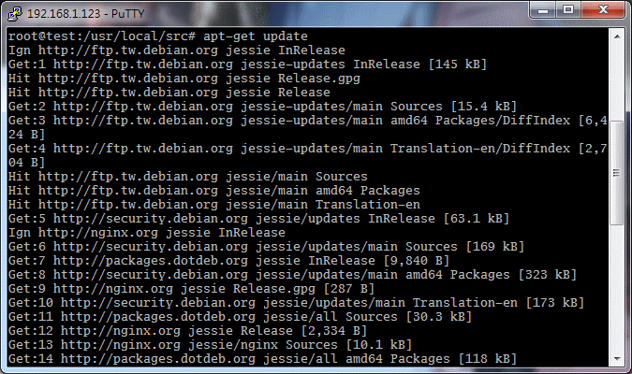Click the 'Ign http://ftp.tw.debian.org jessie InRelease' line
The image size is (632, 374).
[177, 50]
